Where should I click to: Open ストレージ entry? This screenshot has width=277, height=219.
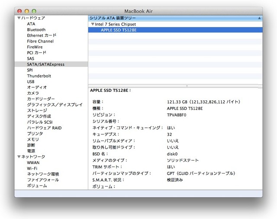37,110
